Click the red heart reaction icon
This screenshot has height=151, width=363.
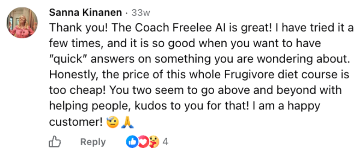click(x=143, y=142)
